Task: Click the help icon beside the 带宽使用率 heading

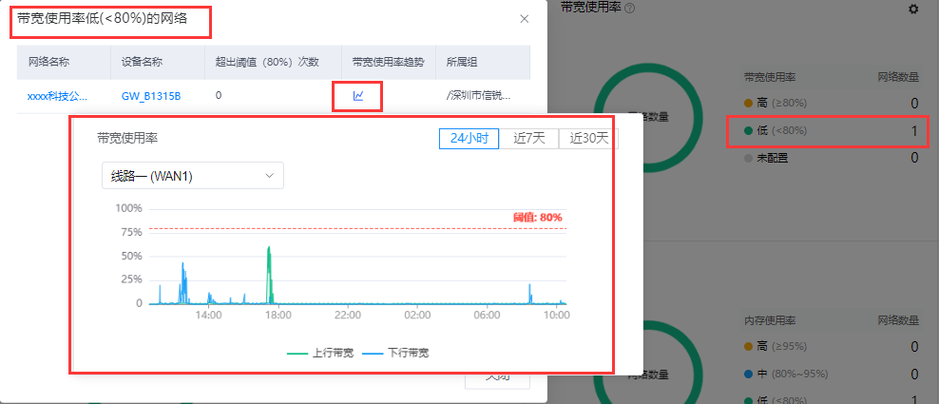Action: [x=629, y=8]
